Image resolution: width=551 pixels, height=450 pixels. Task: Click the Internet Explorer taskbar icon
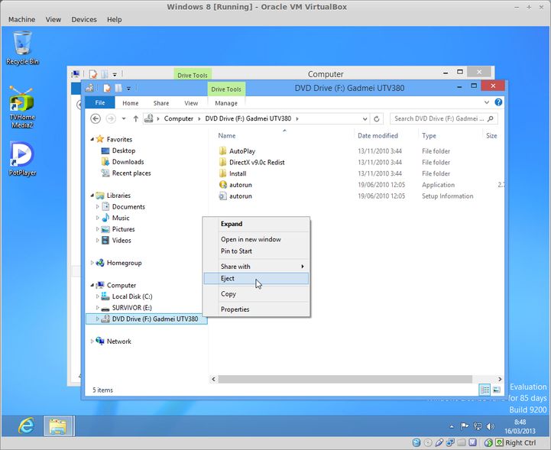26,426
